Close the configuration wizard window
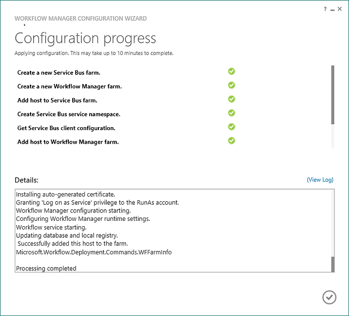Viewport: 349px width, 316px height. [x=340, y=9]
